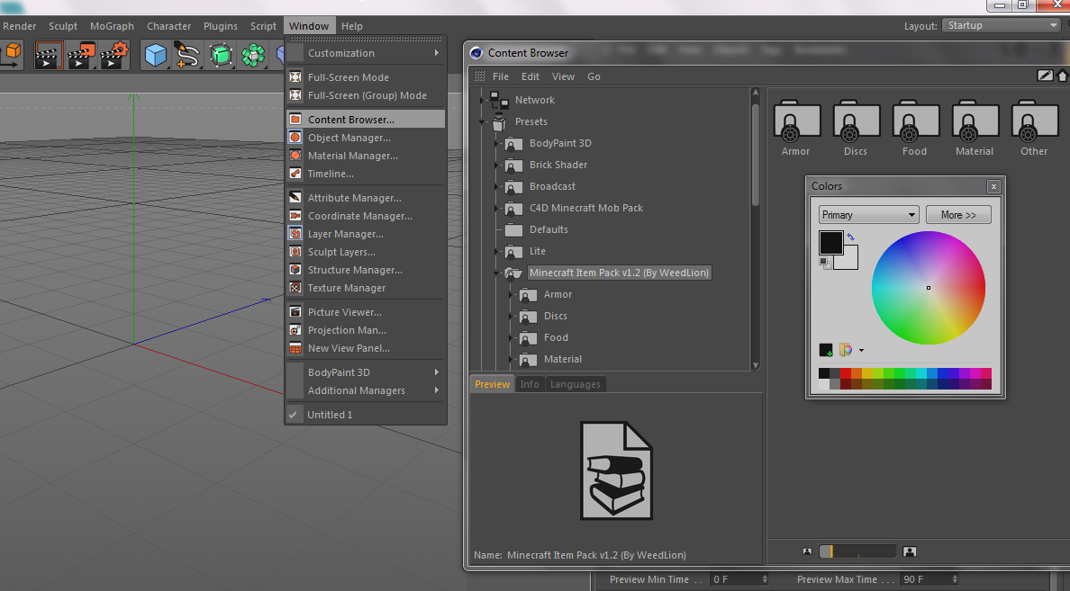Select the red palette swatch
Viewport: 1070px width, 591px height.
click(x=846, y=373)
